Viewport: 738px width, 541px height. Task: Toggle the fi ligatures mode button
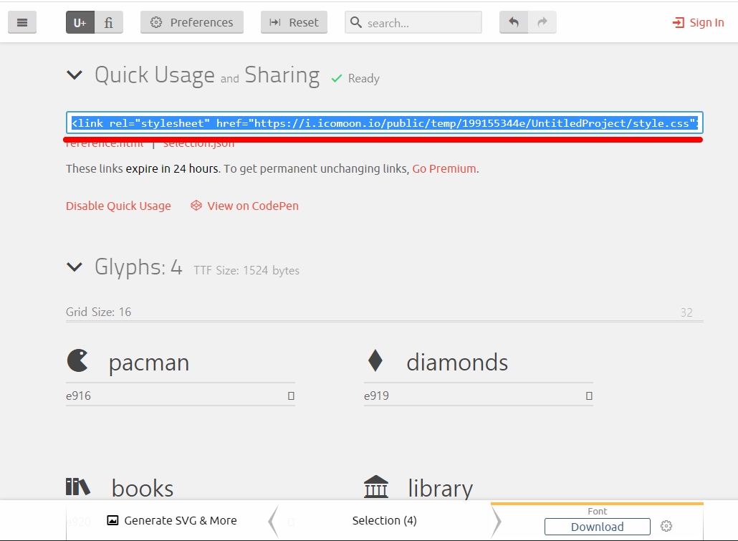coord(109,22)
